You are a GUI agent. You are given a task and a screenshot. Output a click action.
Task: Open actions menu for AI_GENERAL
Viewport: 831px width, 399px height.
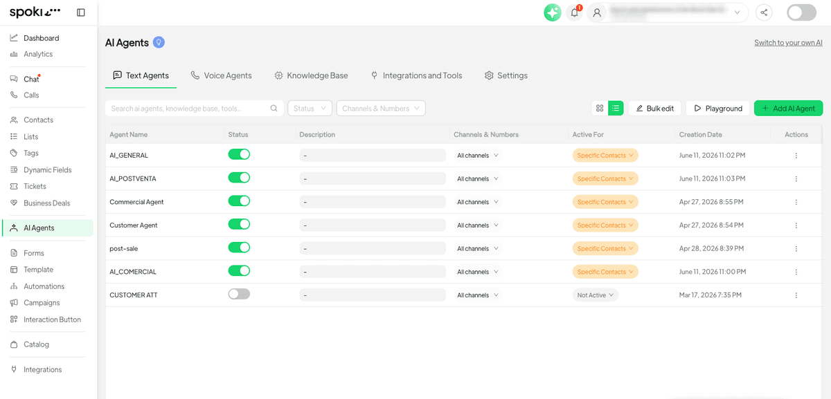point(796,156)
